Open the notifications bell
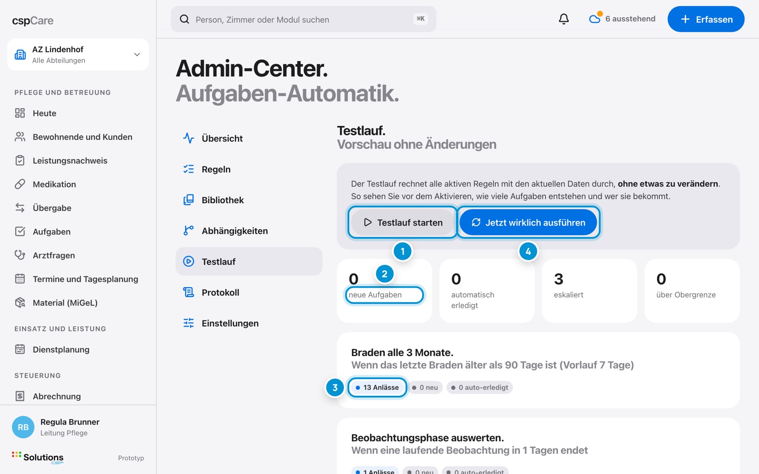Viewport: 759px width, 474px height. 564,19
